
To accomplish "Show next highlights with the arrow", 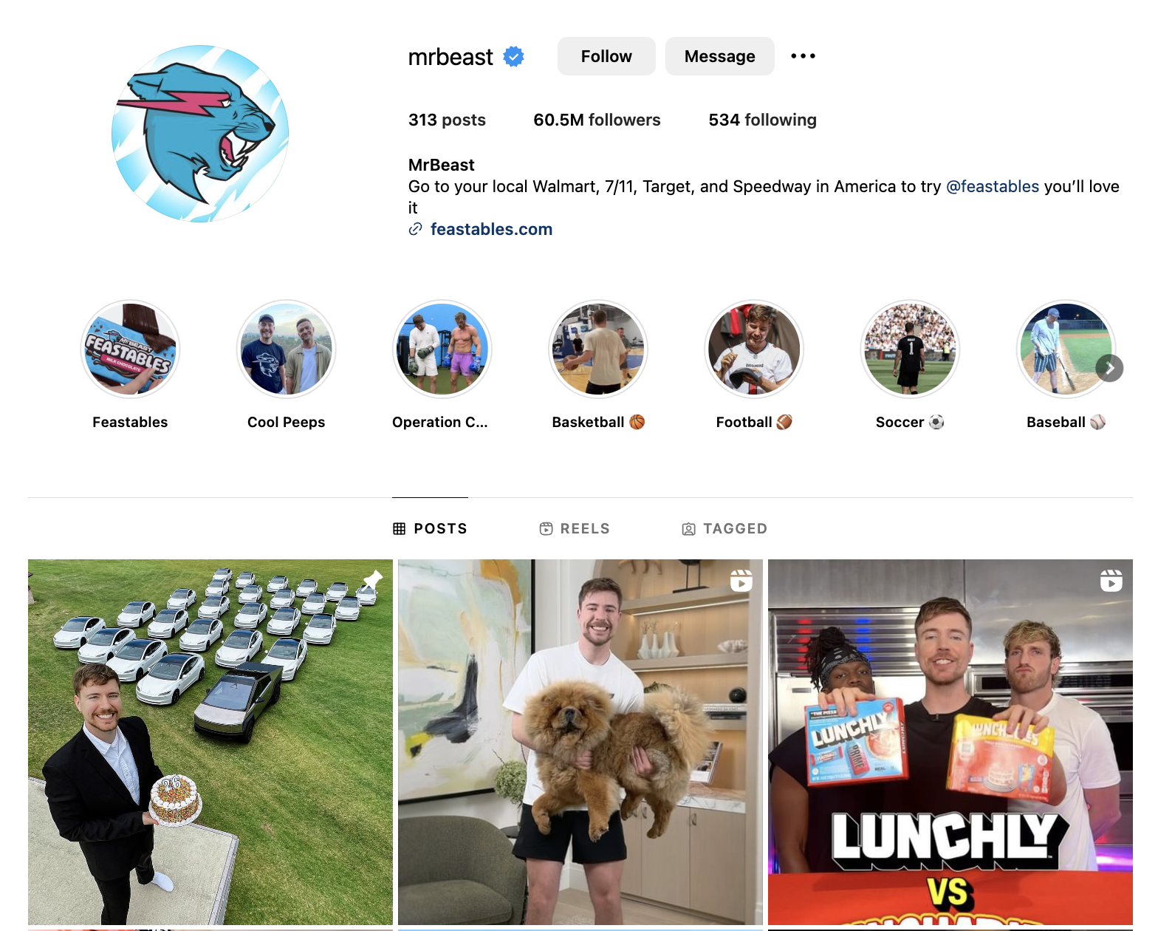I will [x=1109, y=368].
